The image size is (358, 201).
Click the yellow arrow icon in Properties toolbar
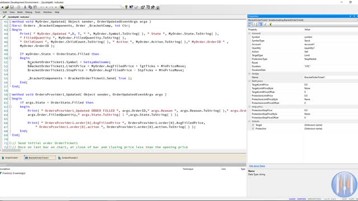pyautogui.click(x=271, y=25)
